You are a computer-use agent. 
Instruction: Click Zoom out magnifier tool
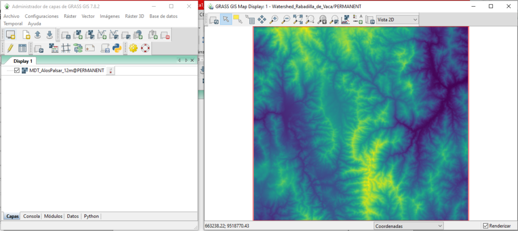[286, 20]
